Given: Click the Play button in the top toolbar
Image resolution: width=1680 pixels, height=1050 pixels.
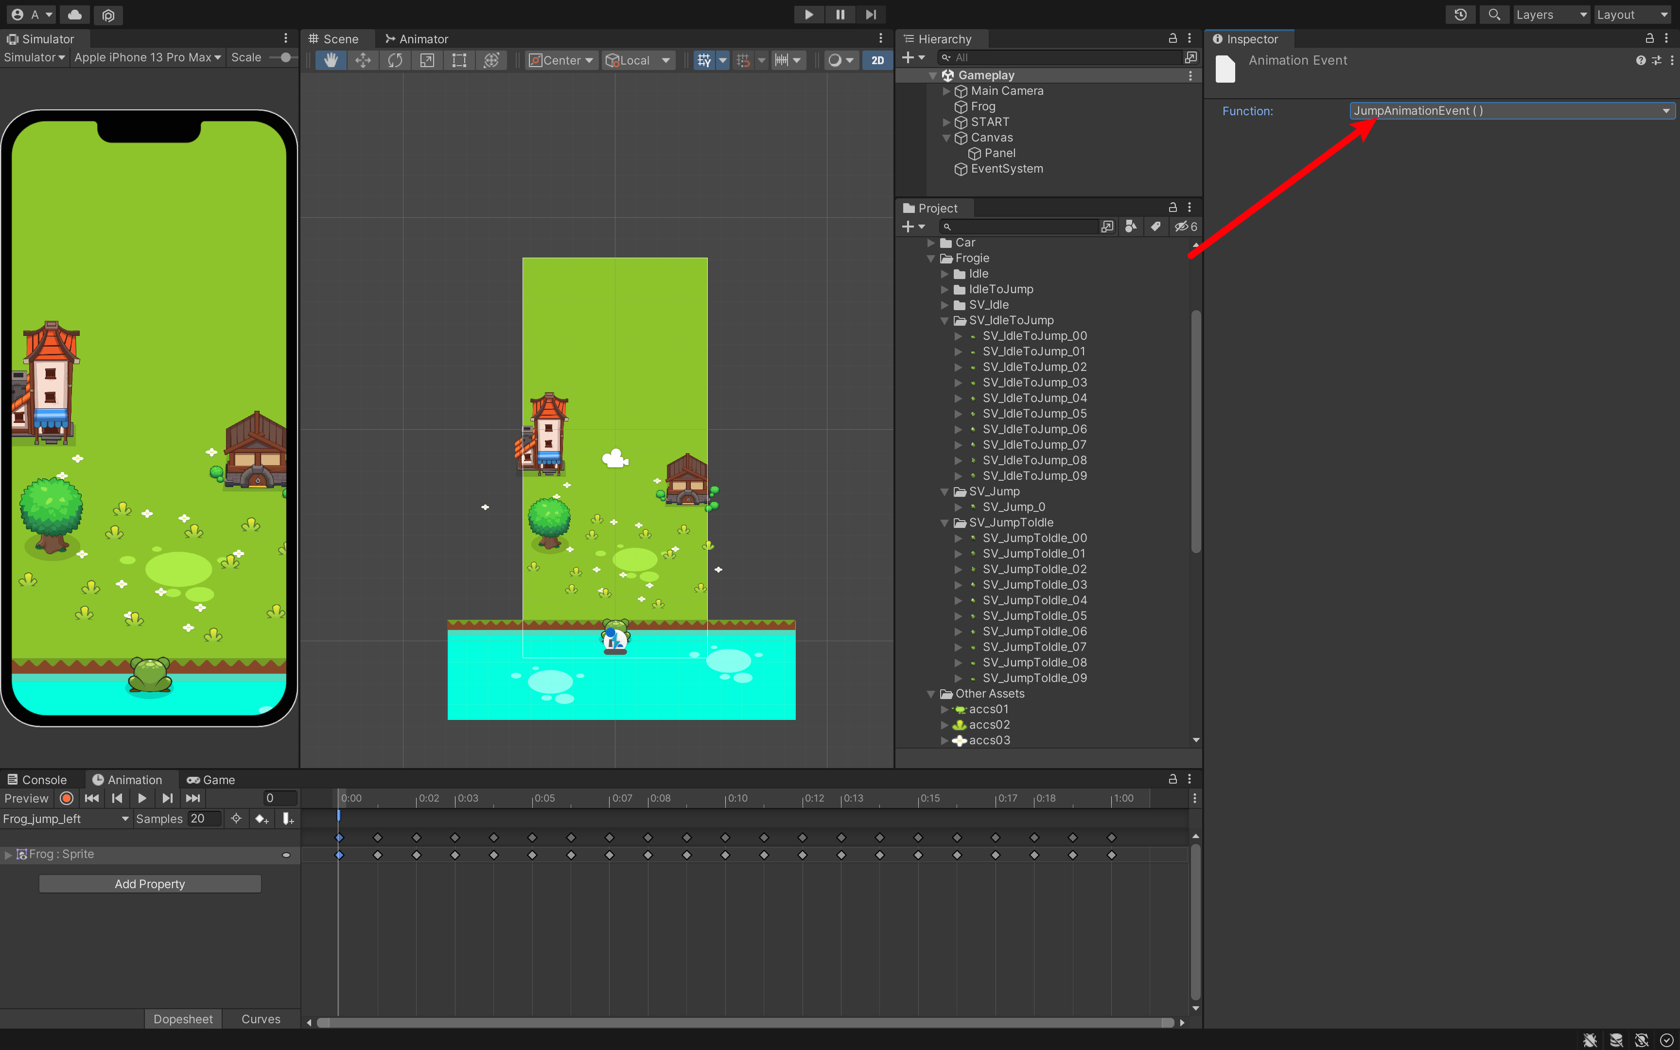Looking at the screenshot, I should (809, 15).
